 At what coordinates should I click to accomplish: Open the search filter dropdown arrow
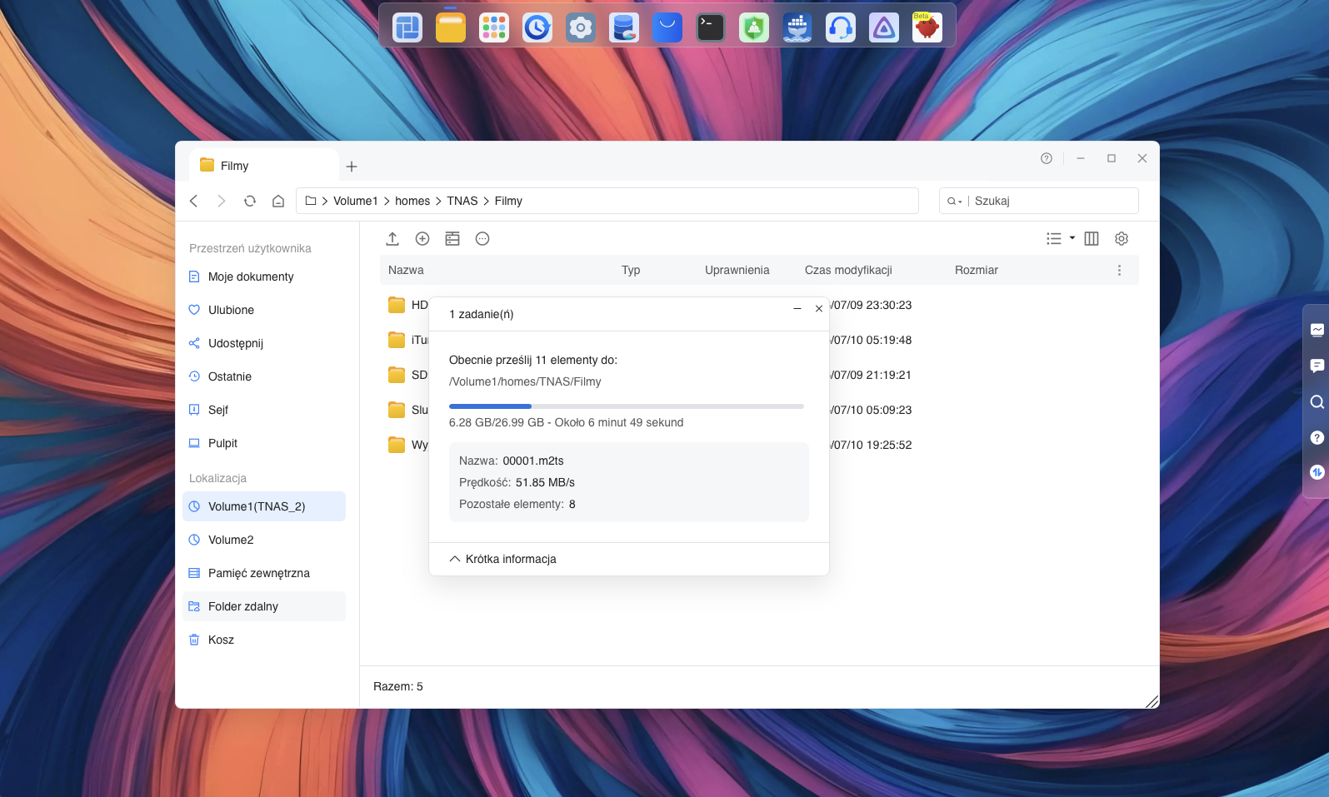(x=955, y=201)
